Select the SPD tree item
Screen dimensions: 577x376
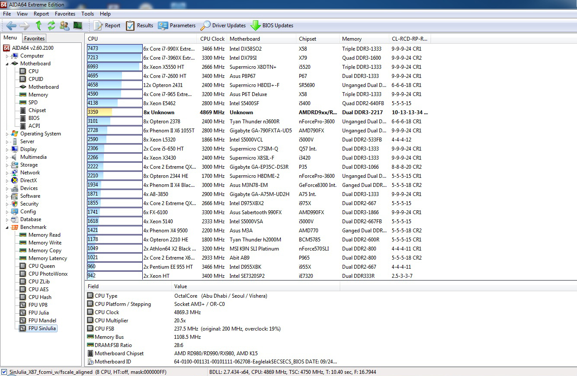[x=33, y=103]
